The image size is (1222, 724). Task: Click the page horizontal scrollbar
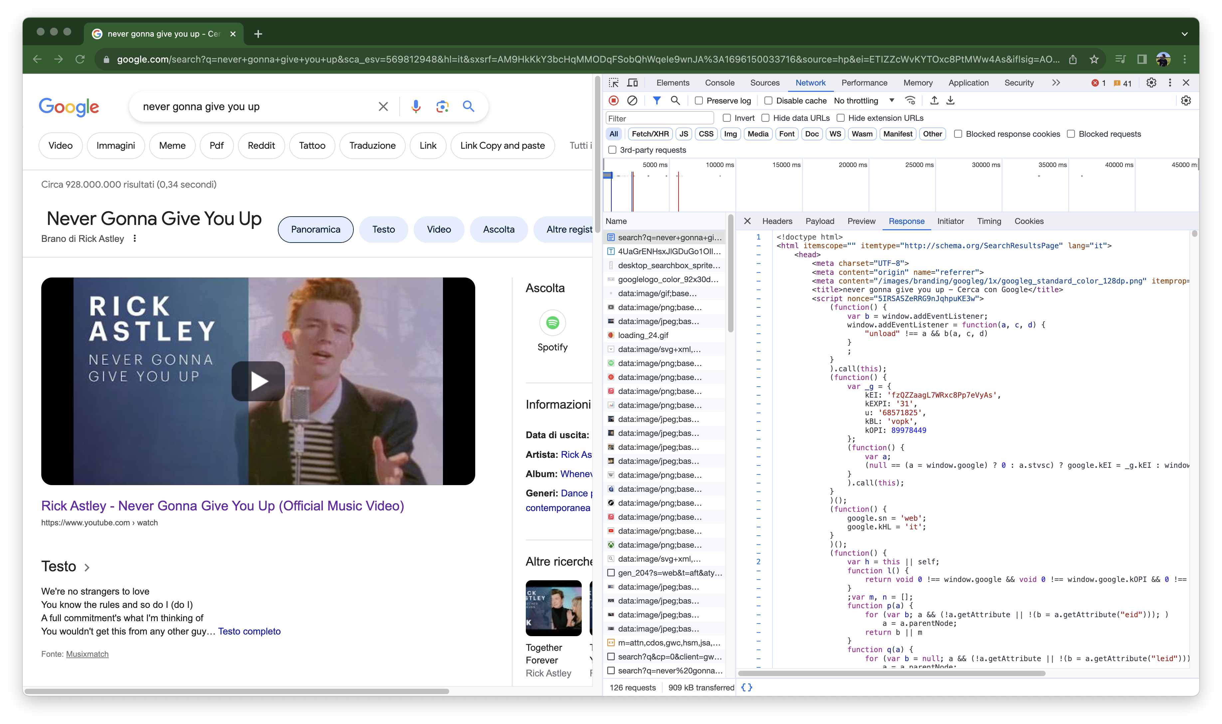click(237, 691)
